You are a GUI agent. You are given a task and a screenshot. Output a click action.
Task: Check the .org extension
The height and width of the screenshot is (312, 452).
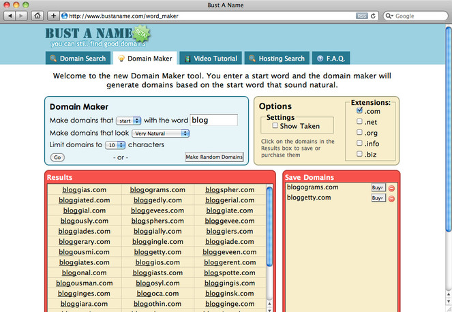tap(359, 132)
